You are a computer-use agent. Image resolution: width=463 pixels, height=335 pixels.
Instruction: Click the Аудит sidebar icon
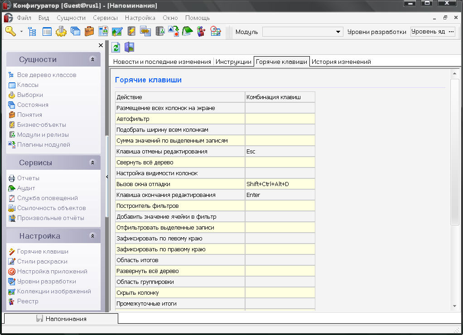[12, 188]
